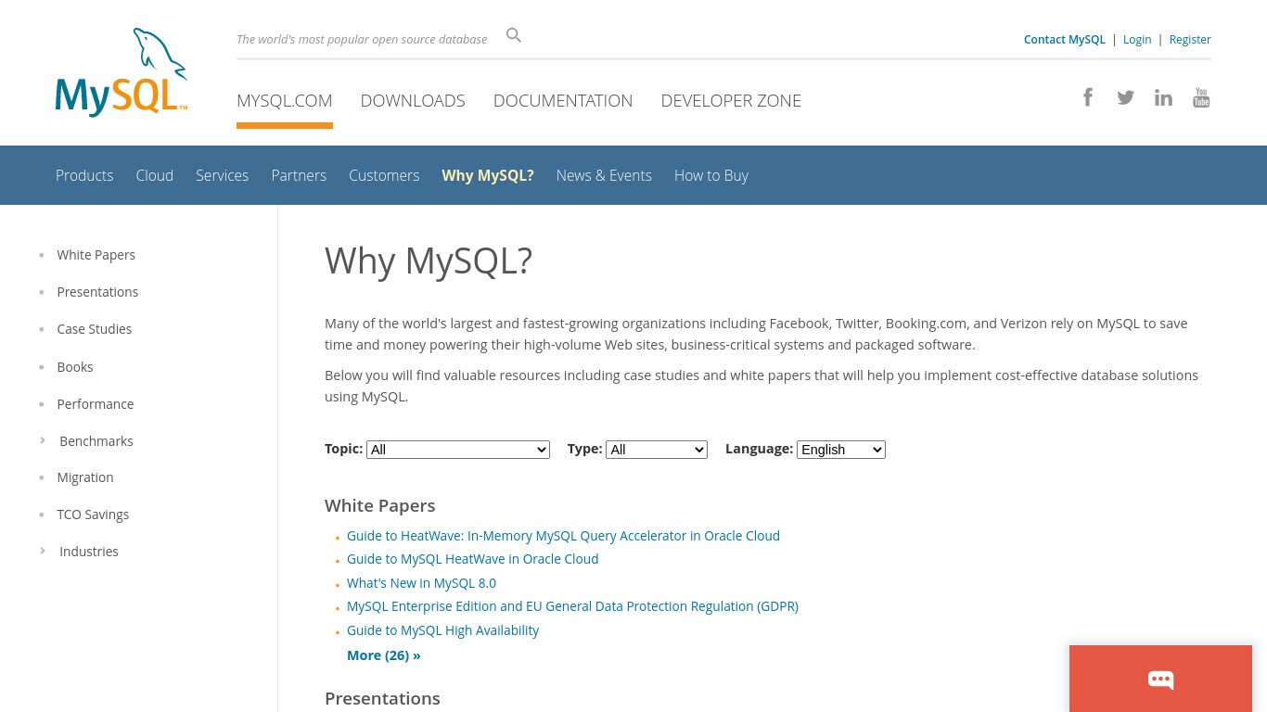Open Industries sidebar link

pos(89,552)
